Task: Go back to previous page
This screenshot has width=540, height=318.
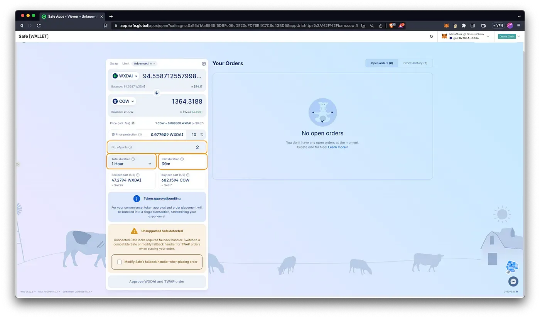Action: [21, 25]
